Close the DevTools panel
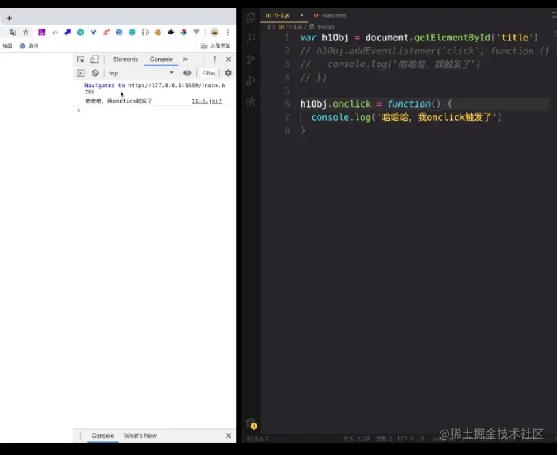Viewport: 558px width, 455px height. pos(229,59)
